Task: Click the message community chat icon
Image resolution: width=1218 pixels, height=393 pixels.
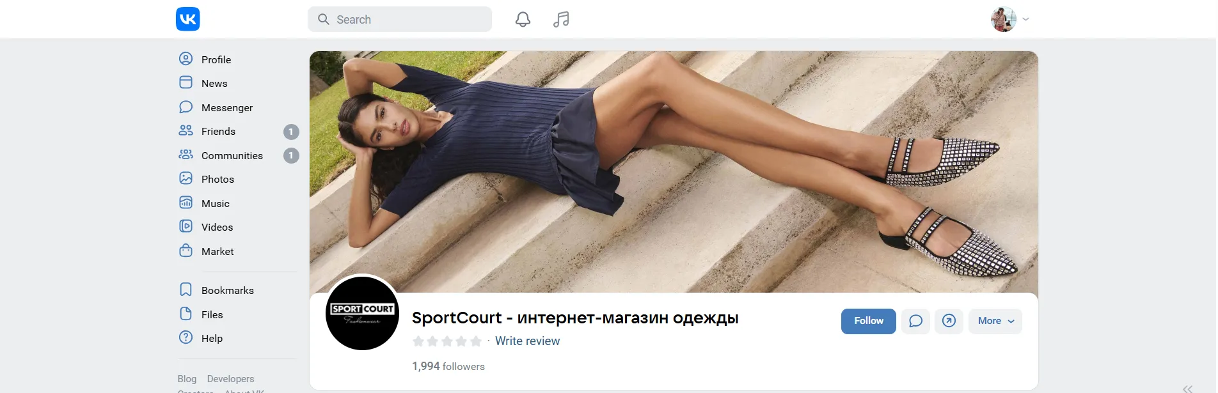Action: pos(915,321)
